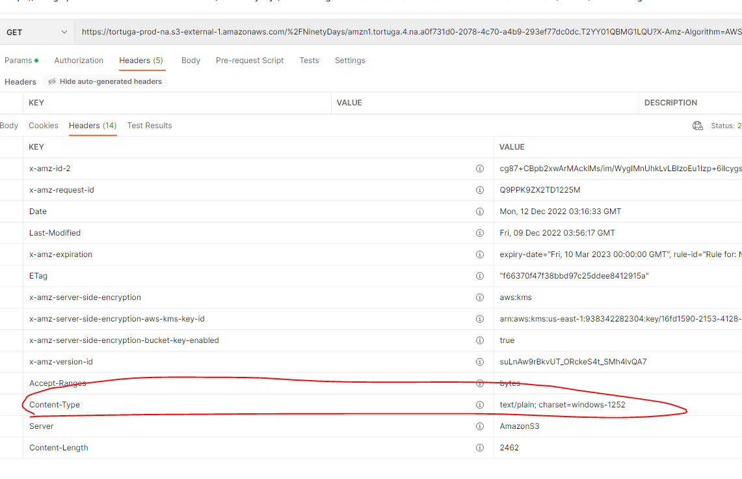Click the info icon next to the Date header

480,211
